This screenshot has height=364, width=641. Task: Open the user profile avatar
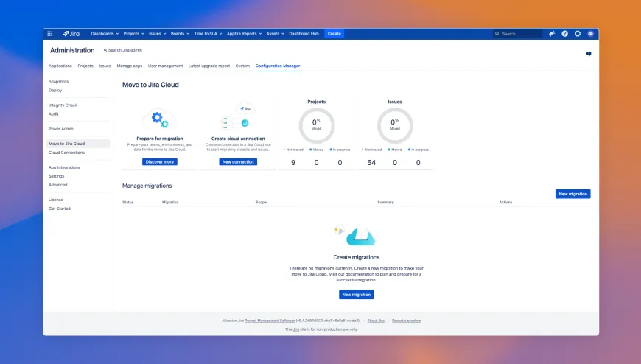tap(590, 34)
